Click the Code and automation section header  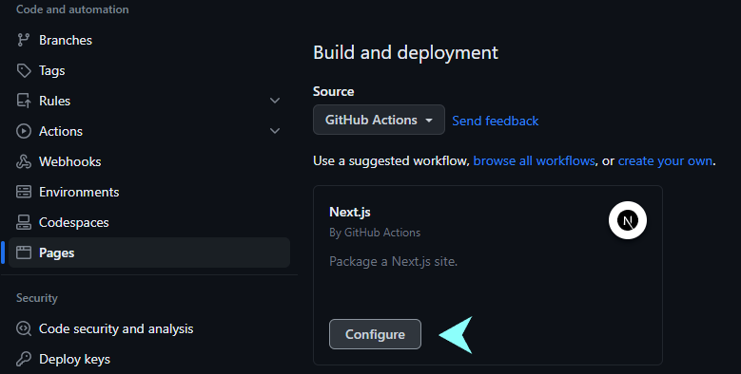(x=72, y=9)
